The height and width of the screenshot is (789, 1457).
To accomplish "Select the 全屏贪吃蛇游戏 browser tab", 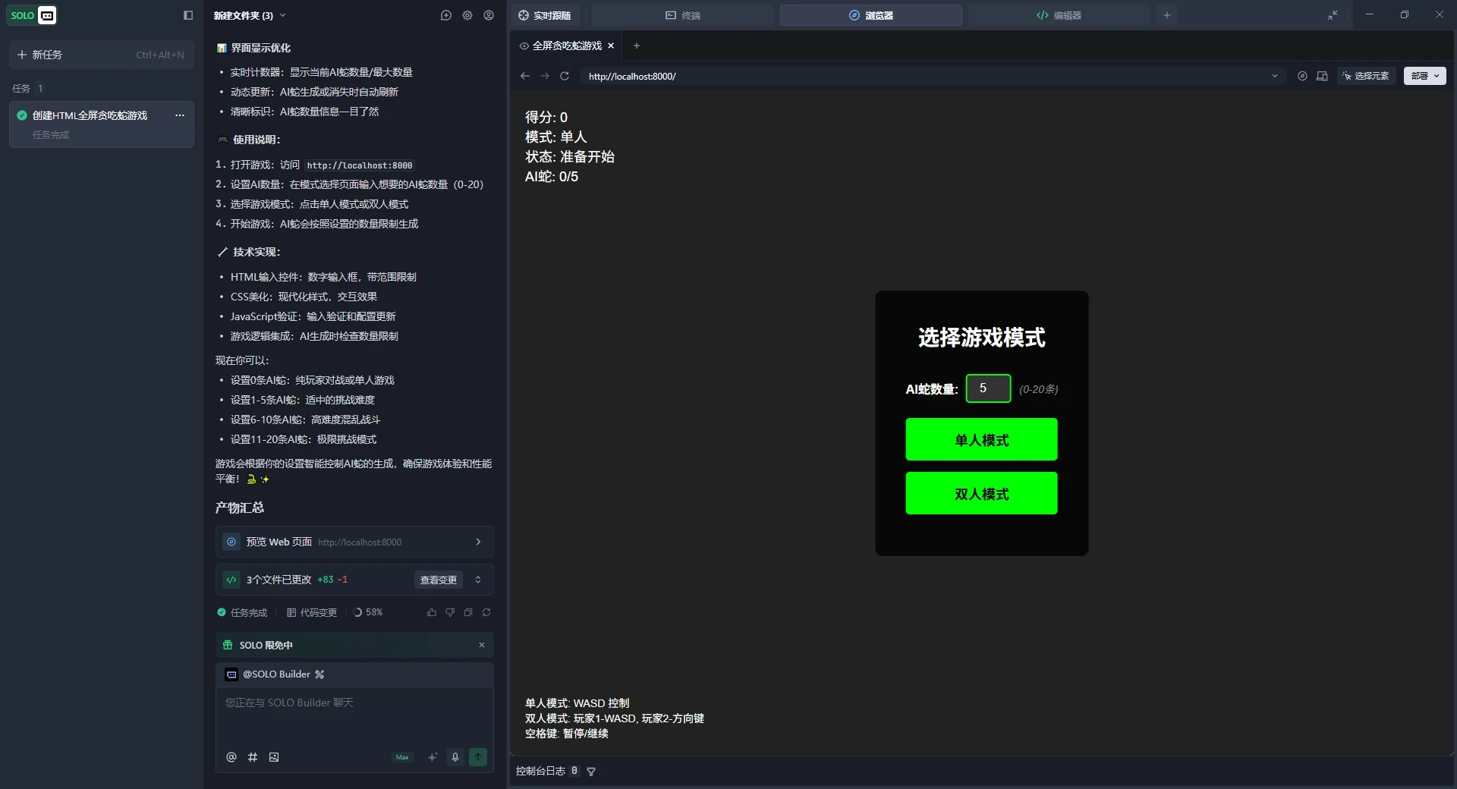I will 566,46.
